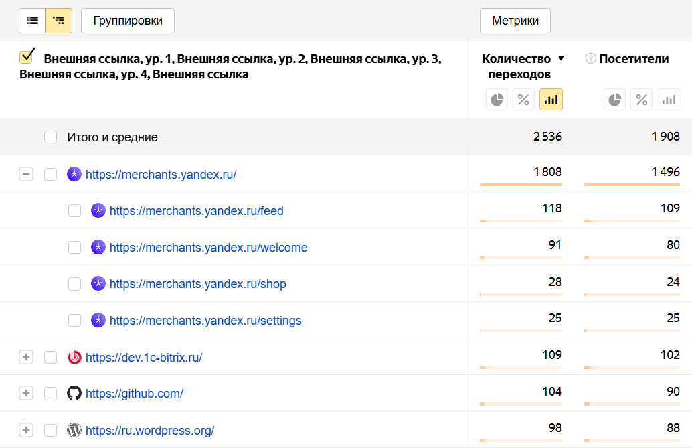Show pie chart for Количество переходов
The width and height of the screenshot is (692, 448).
tap(497, 100)
